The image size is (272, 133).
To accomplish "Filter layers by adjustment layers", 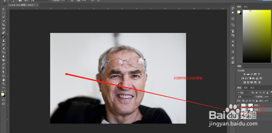I will [256, 92].
